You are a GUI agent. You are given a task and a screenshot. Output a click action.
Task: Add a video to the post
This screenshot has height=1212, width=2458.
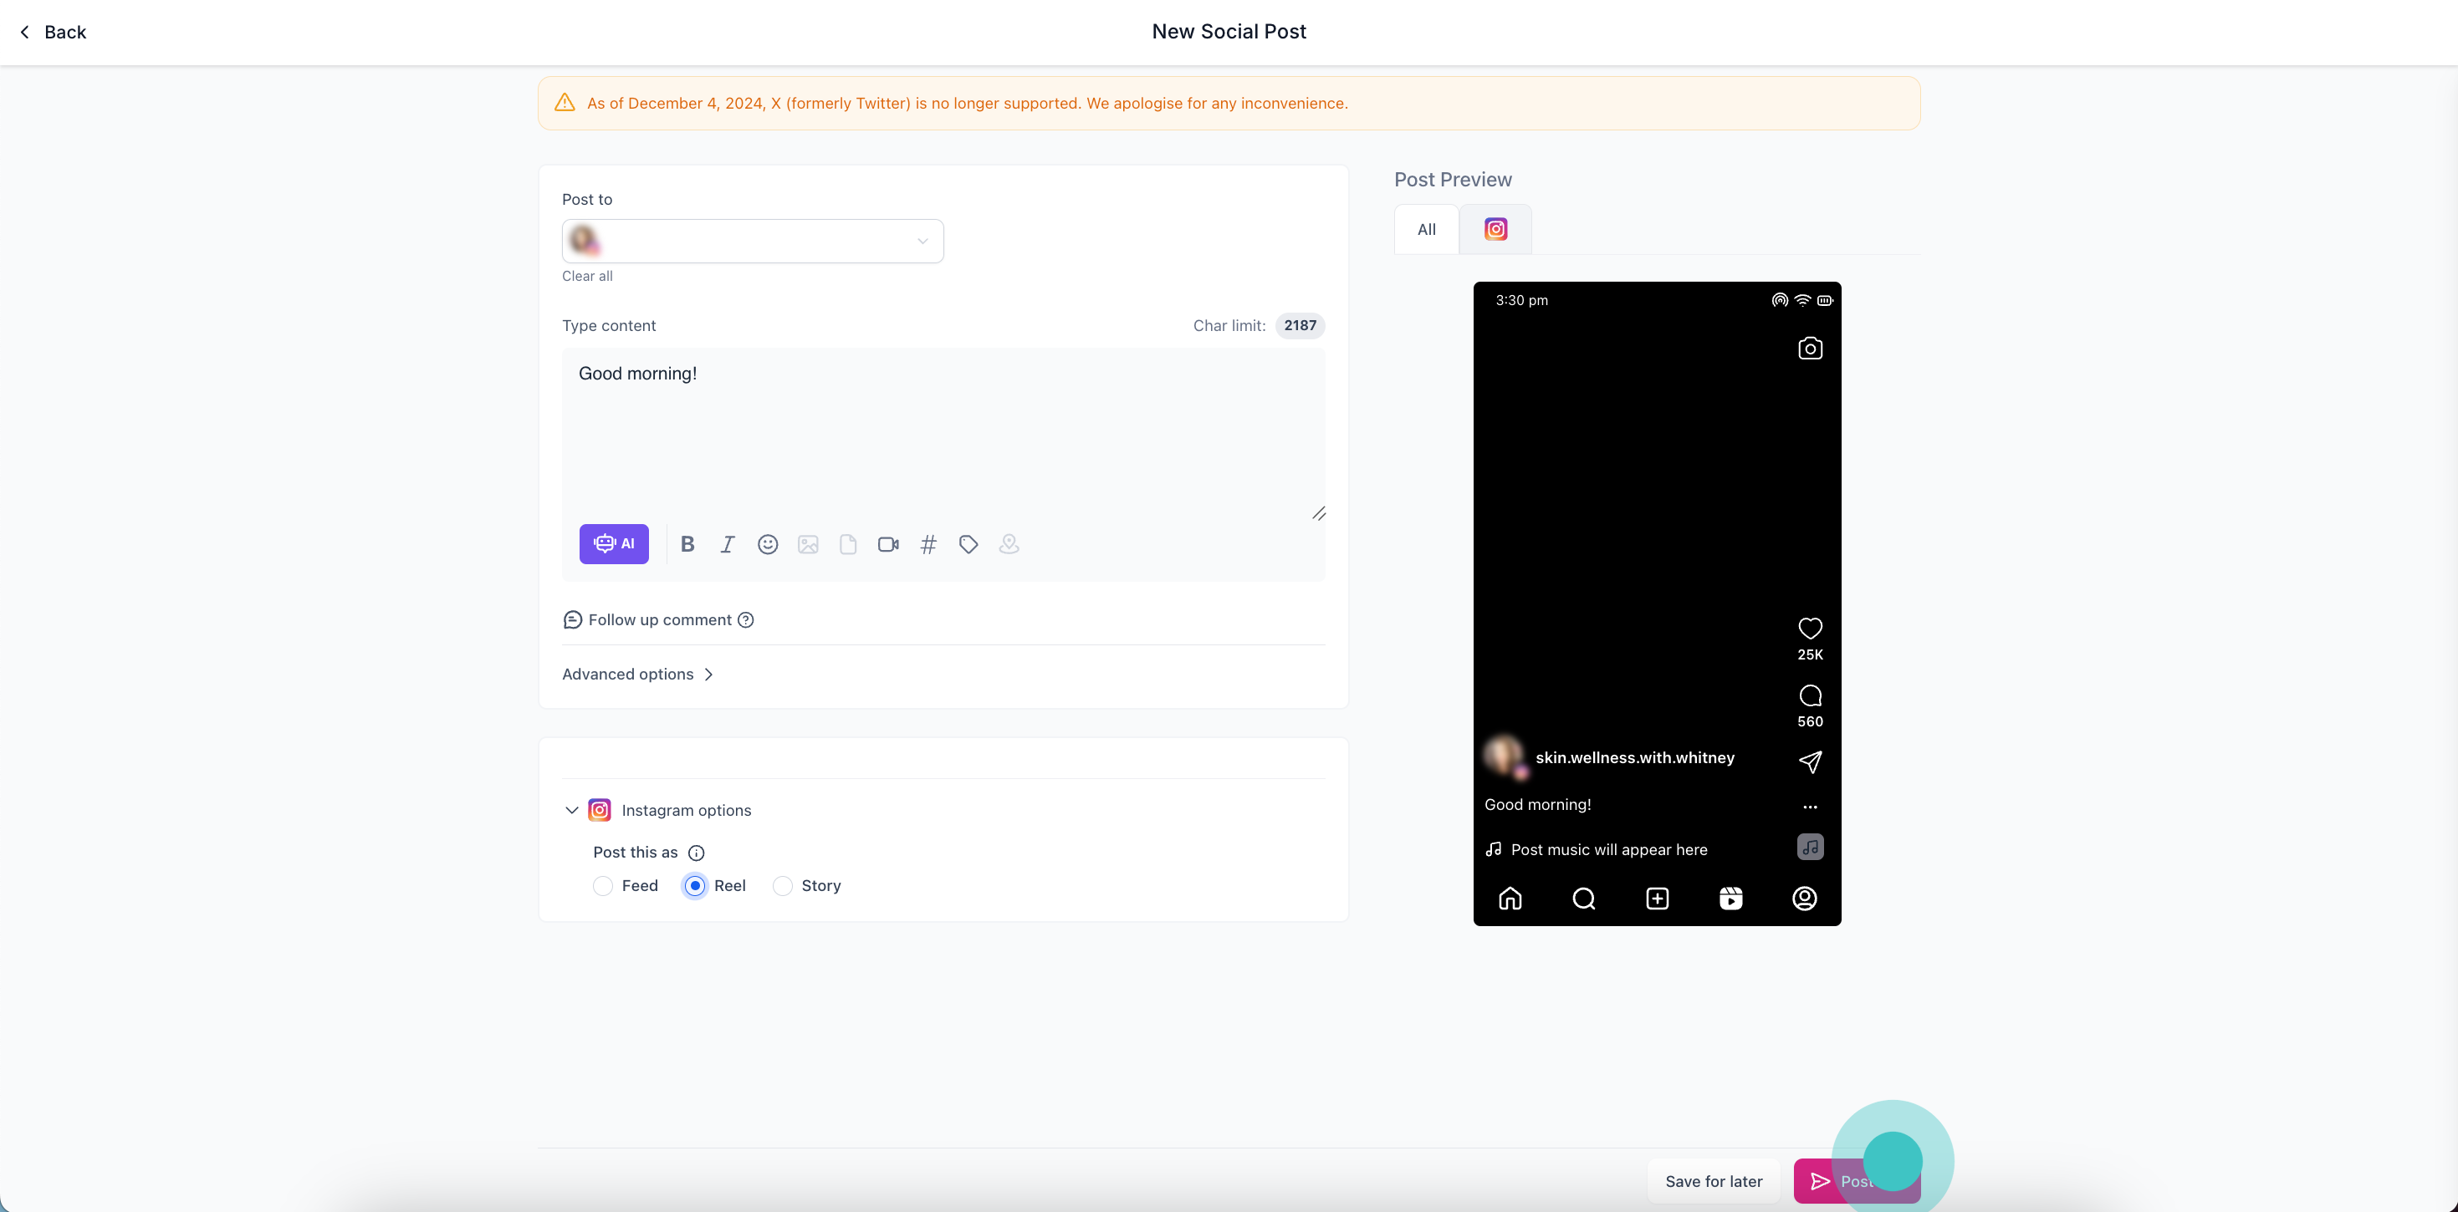(887, 543)
